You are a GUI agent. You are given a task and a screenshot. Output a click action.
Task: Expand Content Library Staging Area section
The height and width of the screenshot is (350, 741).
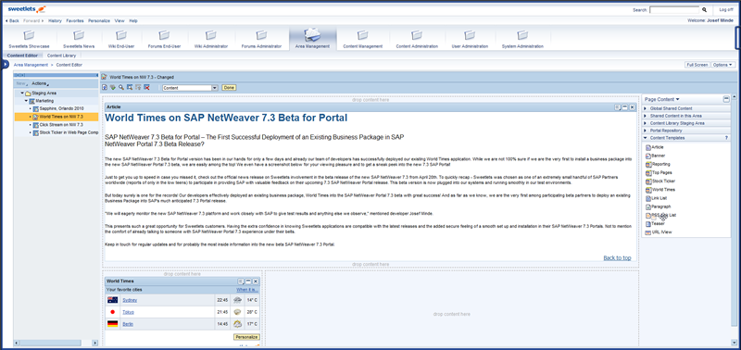(646, 123)
